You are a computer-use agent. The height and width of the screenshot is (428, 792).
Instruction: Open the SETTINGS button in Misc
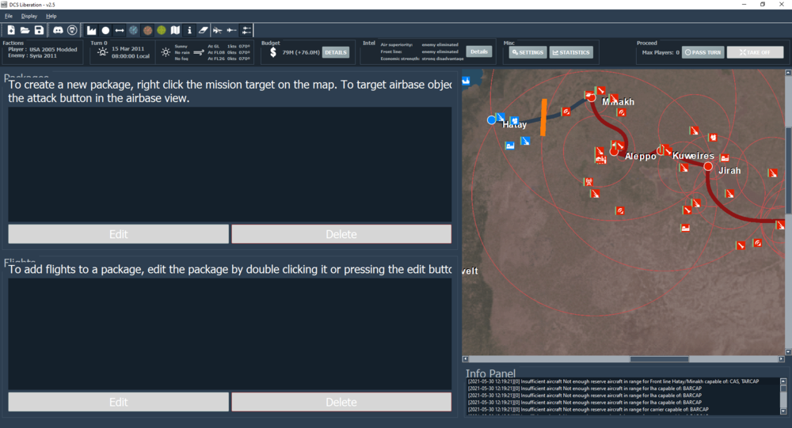coord(527,52)
